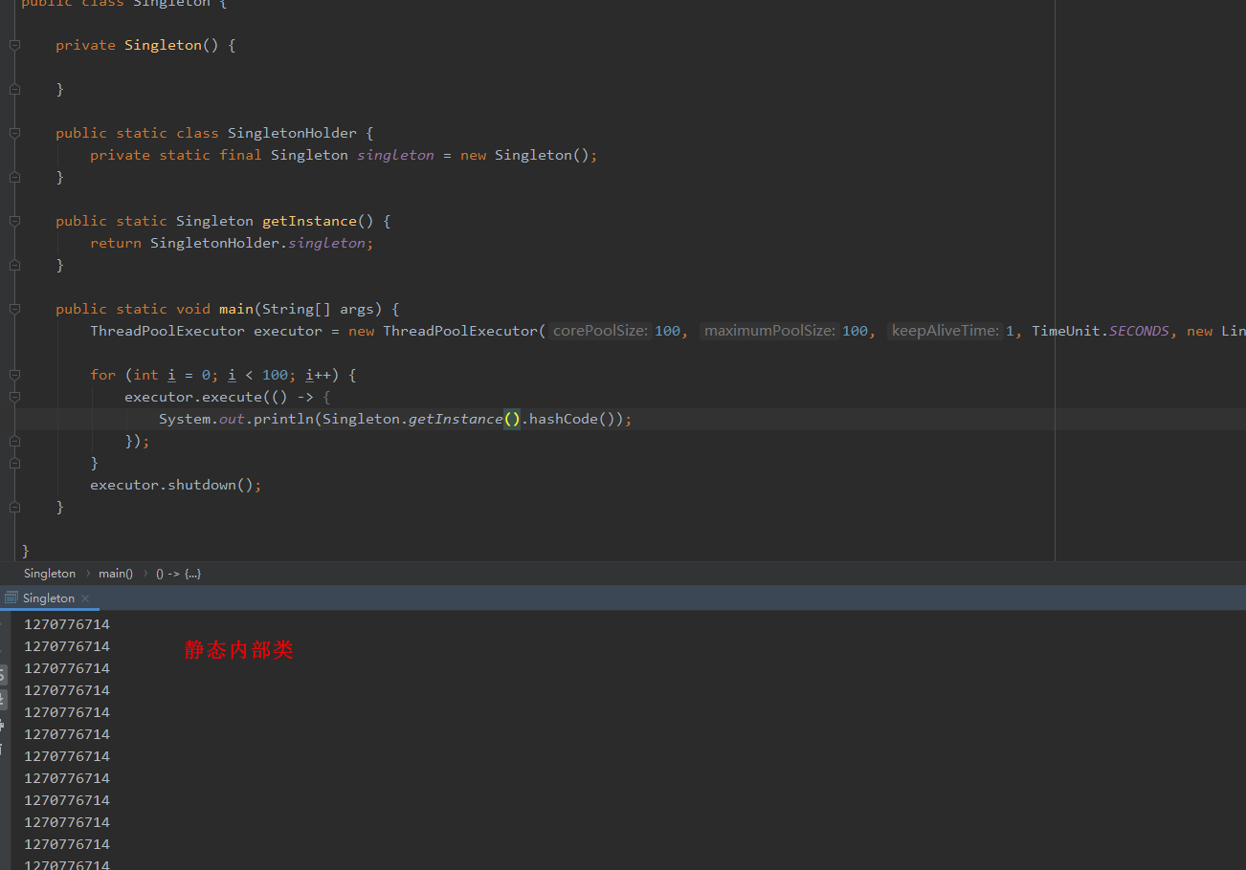Click execute in executor.execute call
This screenshot has height=870, width=1246.
[232, 397]
